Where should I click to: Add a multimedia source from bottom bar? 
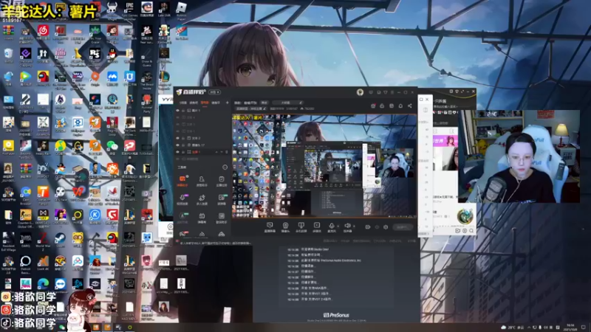[x=317, y=227]
